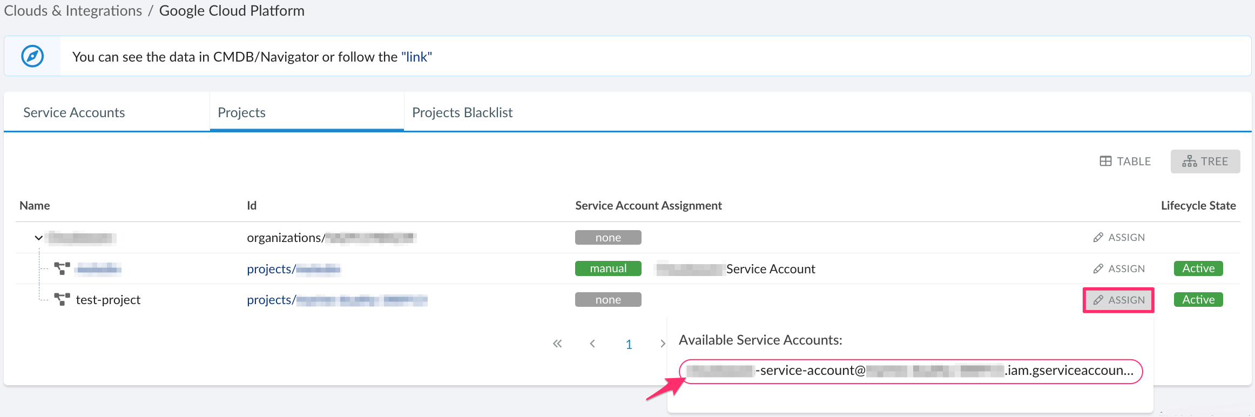Click the compass navigator icon in info banner
This screenshot has height=417, width=1255.
[32, 56]
